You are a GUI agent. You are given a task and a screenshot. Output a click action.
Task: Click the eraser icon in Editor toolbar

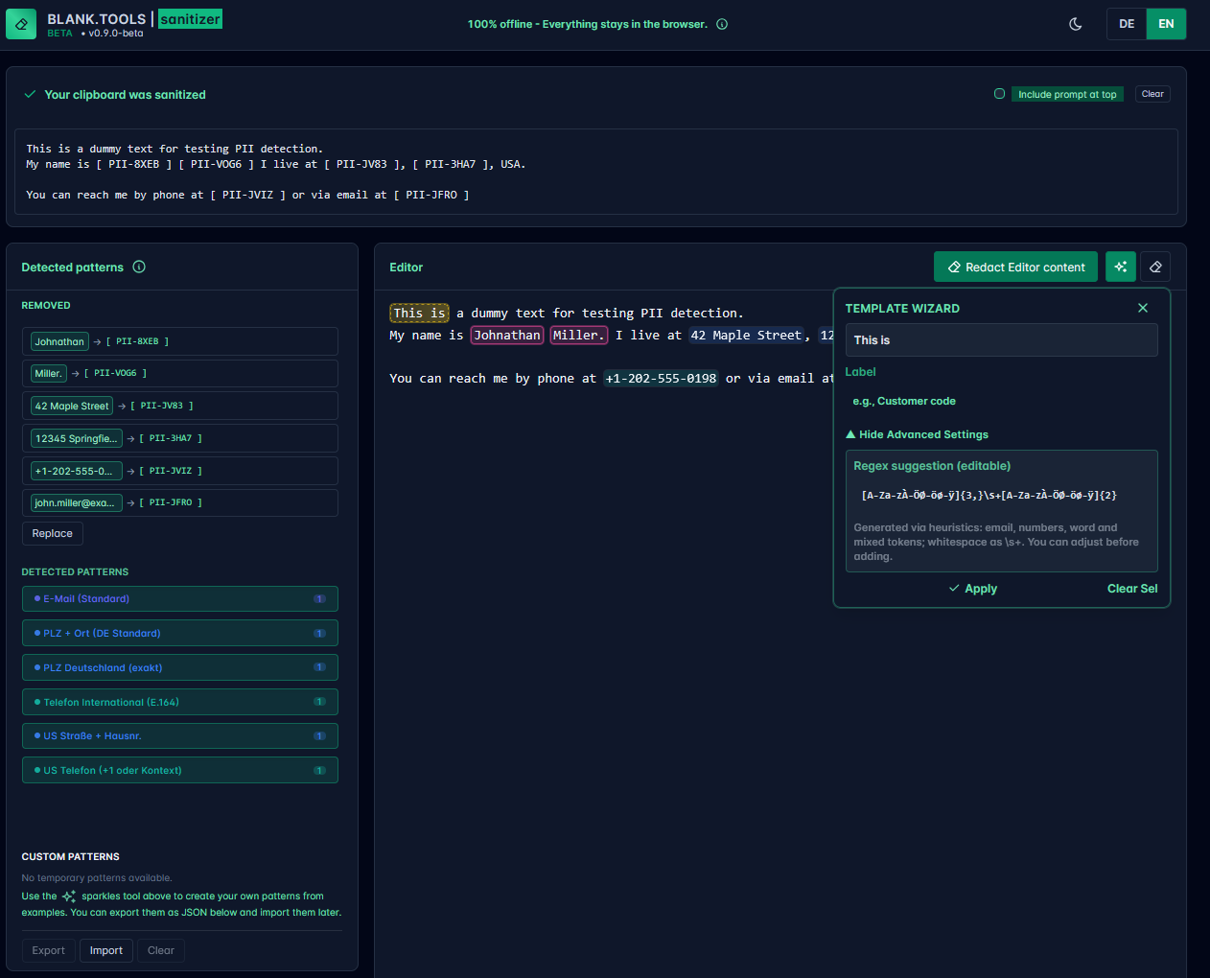[x=1155, y=267]
